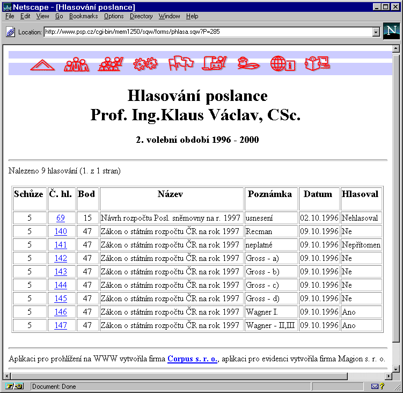The image size is (403, 393).
Task: Open vote number 142 link
Action: (x=61, y=258)
